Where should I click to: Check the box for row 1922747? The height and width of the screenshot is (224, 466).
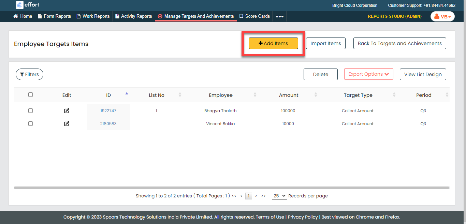pos(30,111)
